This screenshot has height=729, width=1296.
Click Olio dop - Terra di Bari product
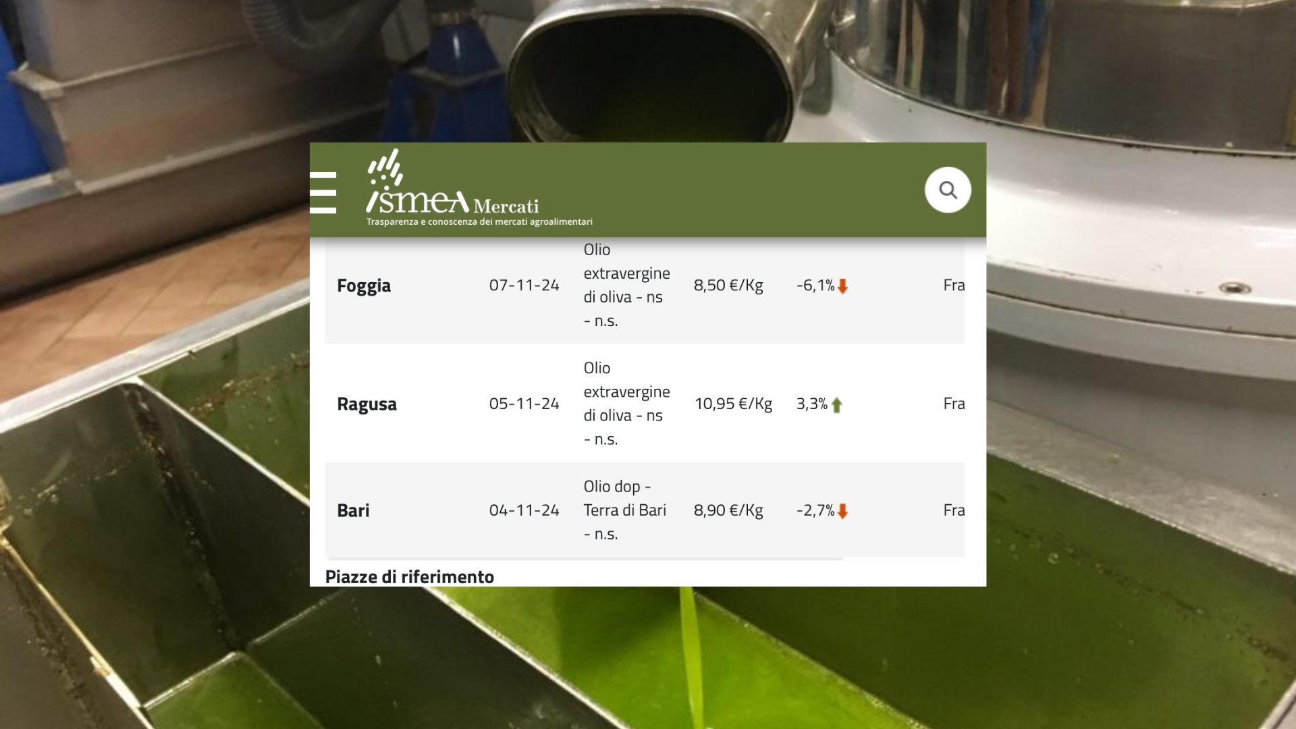coord(625,510)
